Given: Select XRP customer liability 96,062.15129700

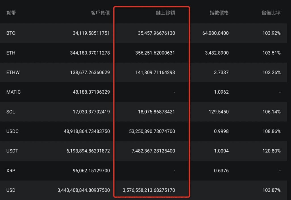Looking at the screenshot, I should [x=91, y=171].
